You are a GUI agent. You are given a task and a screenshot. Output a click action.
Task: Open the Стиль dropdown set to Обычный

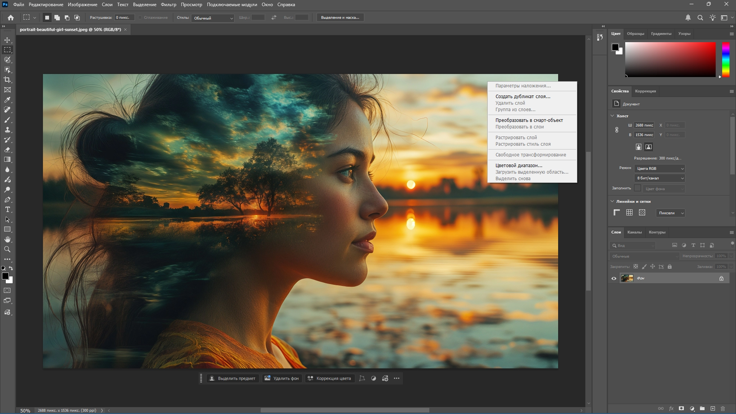pyautogui.click(x=213, y=18)
